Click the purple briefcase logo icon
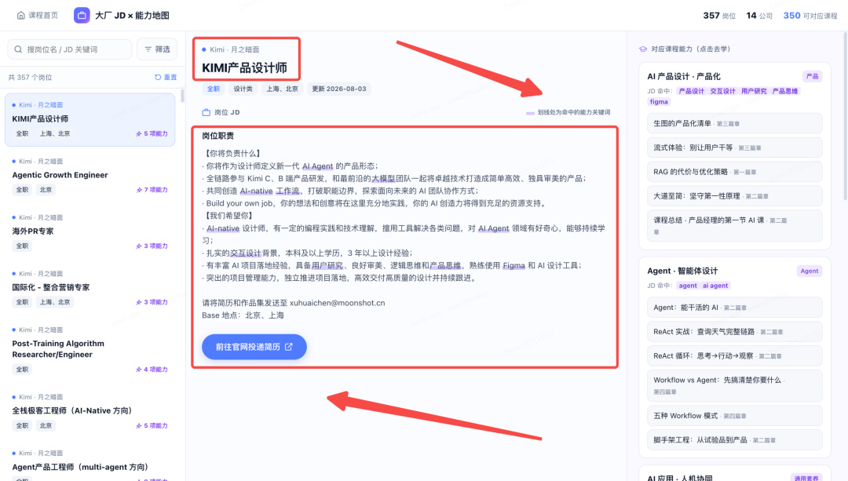The image size is (848, 481). click(x=82, y=15)
